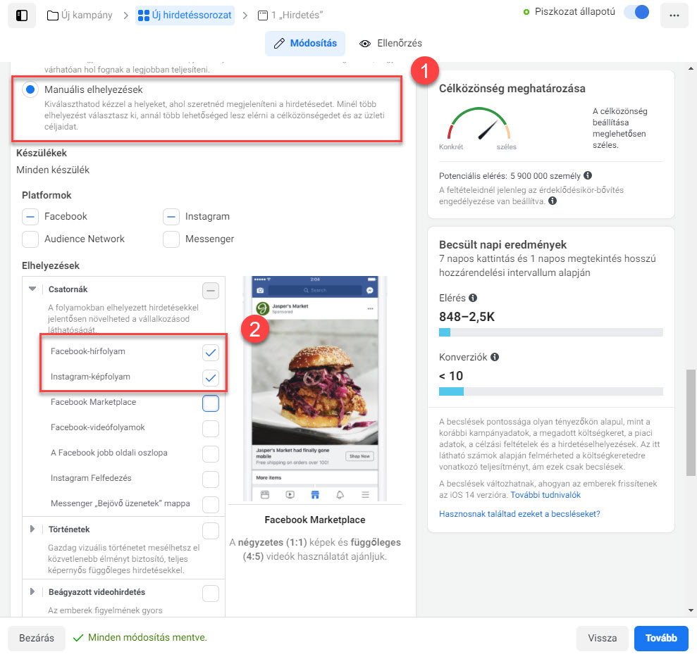This screenshot has height=659, width=697.
Task: Open the three-dot more options menu
Action: coord(674,15)
